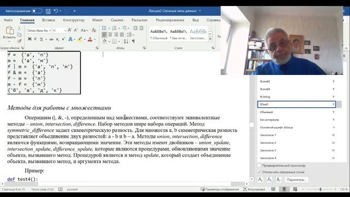Viewport: 350px width, 197px height.
Task: Open the Файл menu
Action: point(8,20)
